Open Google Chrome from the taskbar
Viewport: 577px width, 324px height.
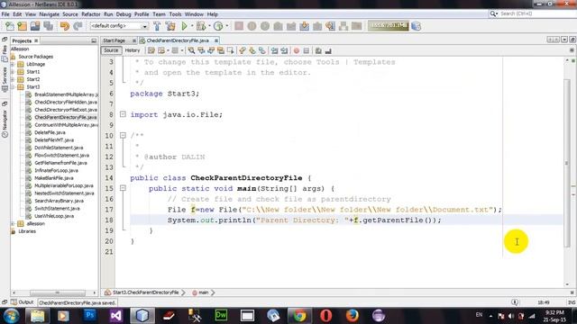299,315
